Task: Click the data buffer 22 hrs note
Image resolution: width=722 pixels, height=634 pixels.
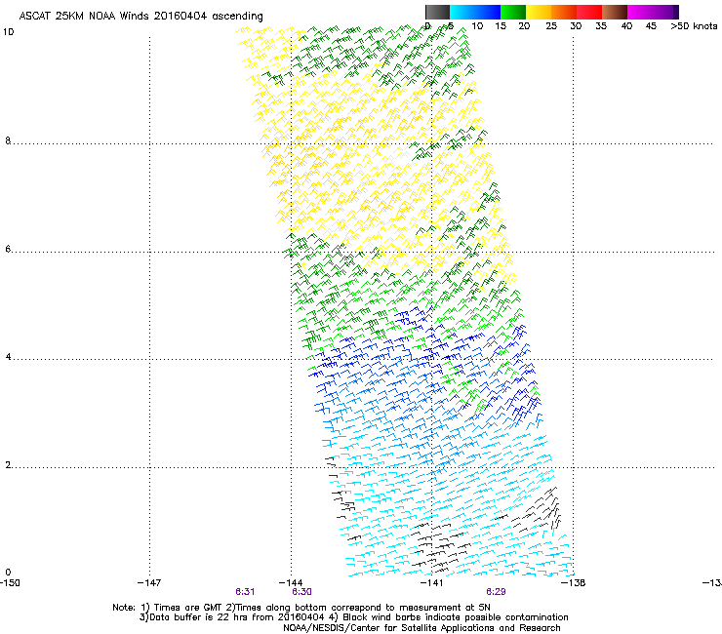Action: [x=353, y=617]
